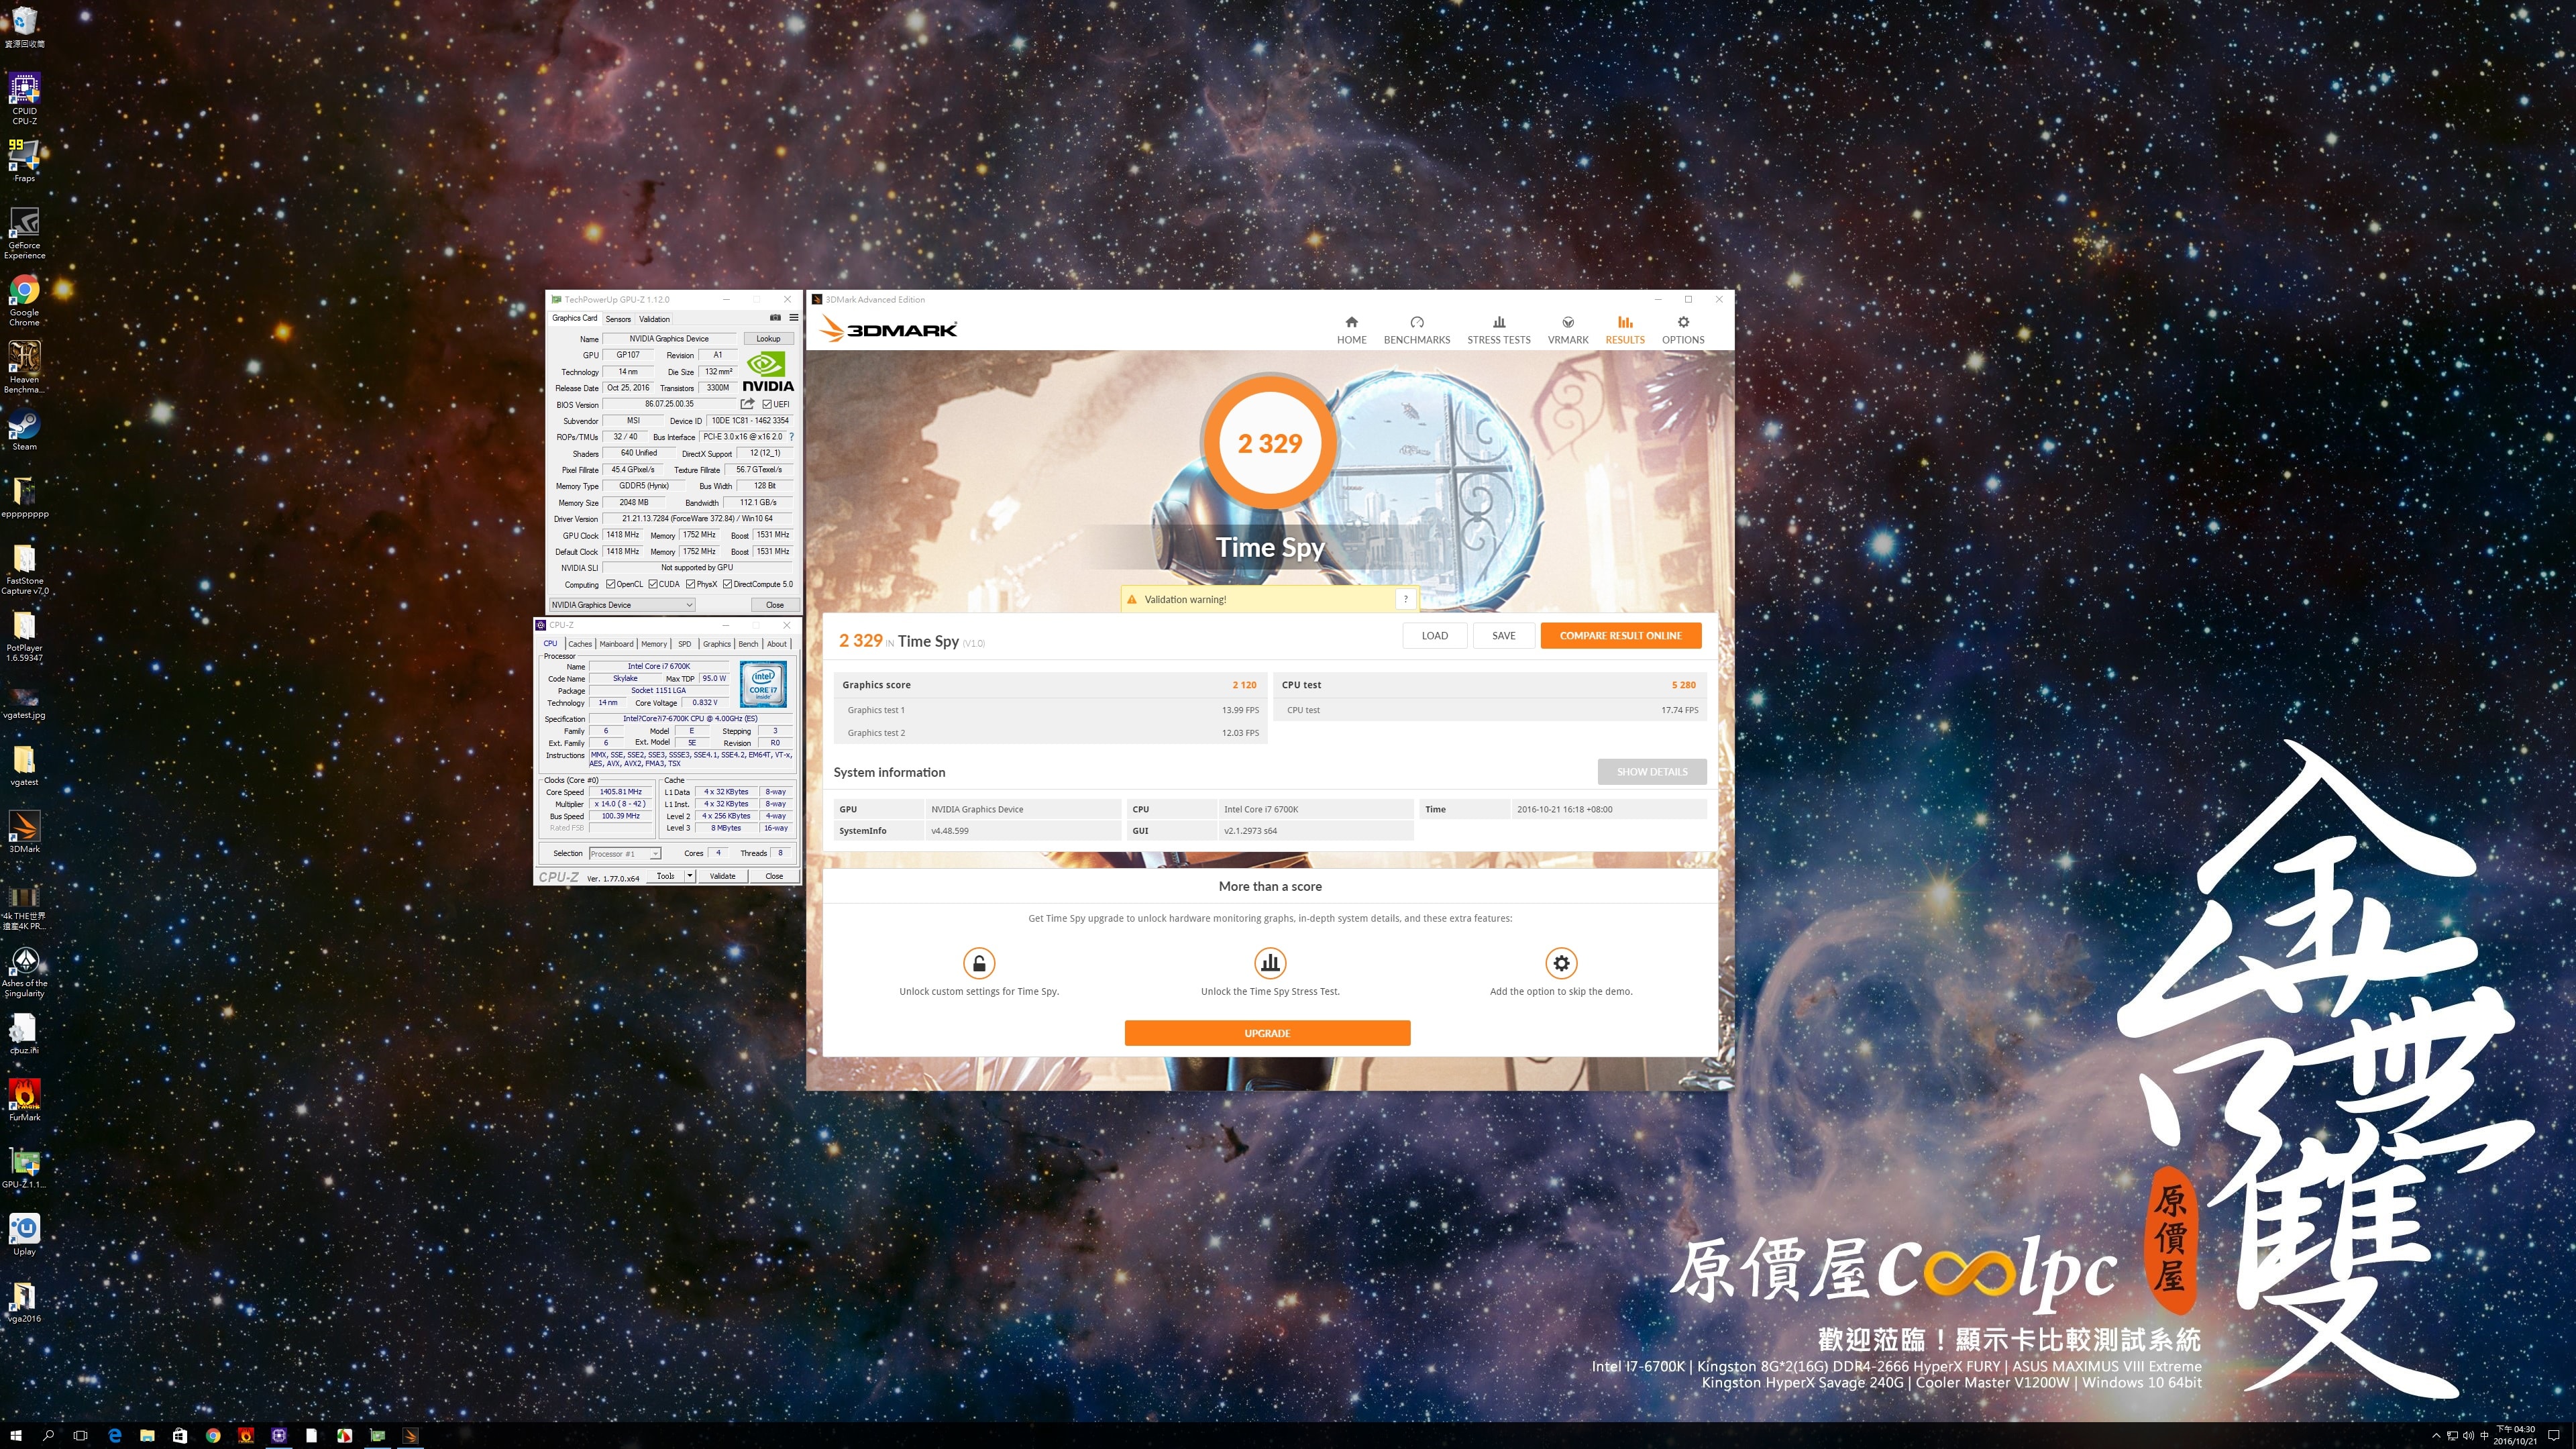Click skip the demo gear icon

(1560, 962)
